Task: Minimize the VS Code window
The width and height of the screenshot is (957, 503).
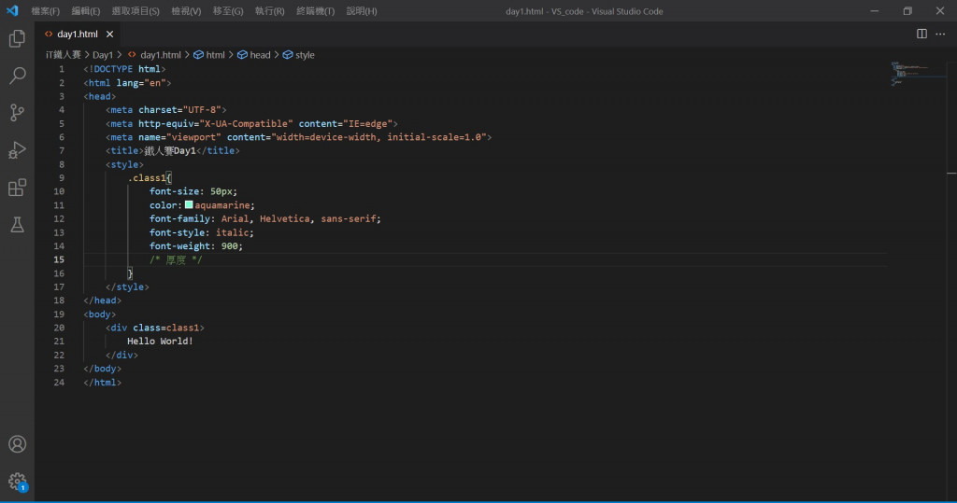Action: pyautogui.click(x=874, y=11)
